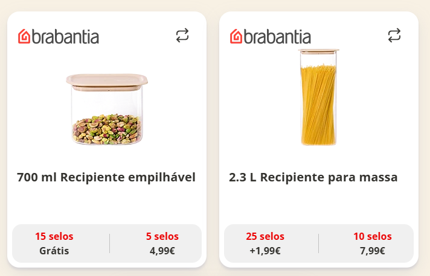Select the 25 selos +1,99€ option
This screenshot has width=430, height=276.
(265, 243)
